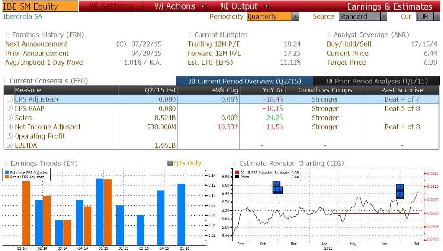Open the Cur EUR currency dropdown arrow
443x251 pixels.
tap(437, 17)
